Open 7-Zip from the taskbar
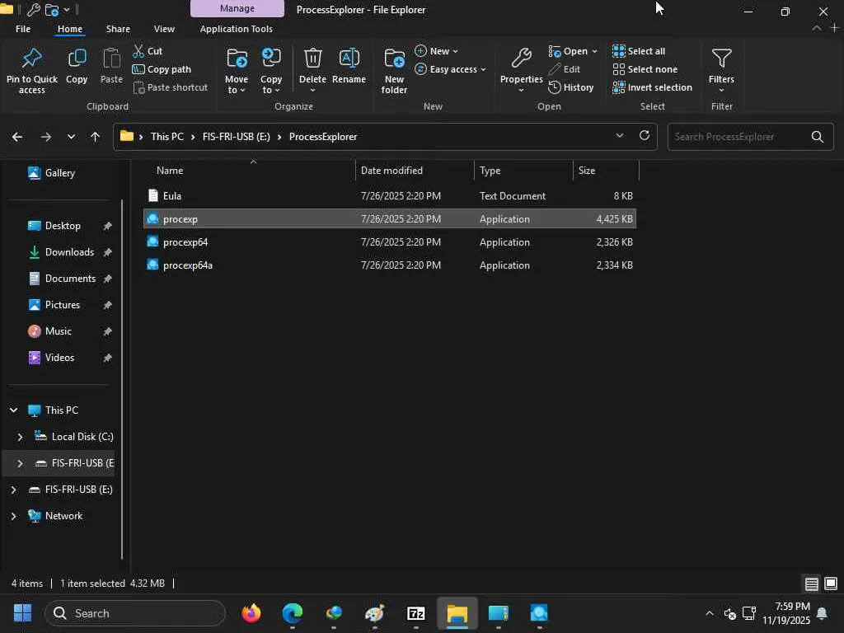The height and width of the screenshot is (633, 844). [x=415, y=613]
